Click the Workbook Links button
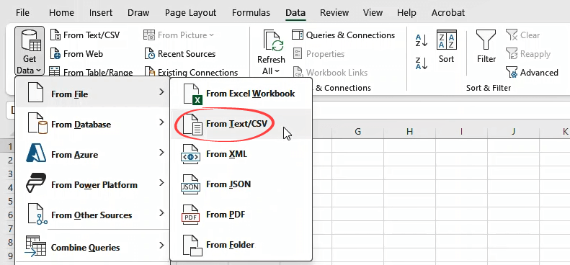 (330, 72)
